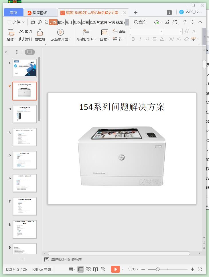Click the Paste clipboard icon
209x277 pixels.
11,32
